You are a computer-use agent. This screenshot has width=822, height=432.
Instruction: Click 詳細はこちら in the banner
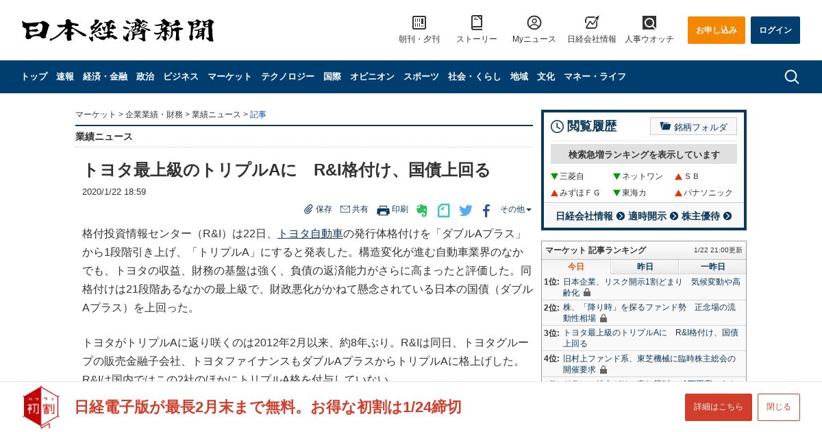point(719,407)
